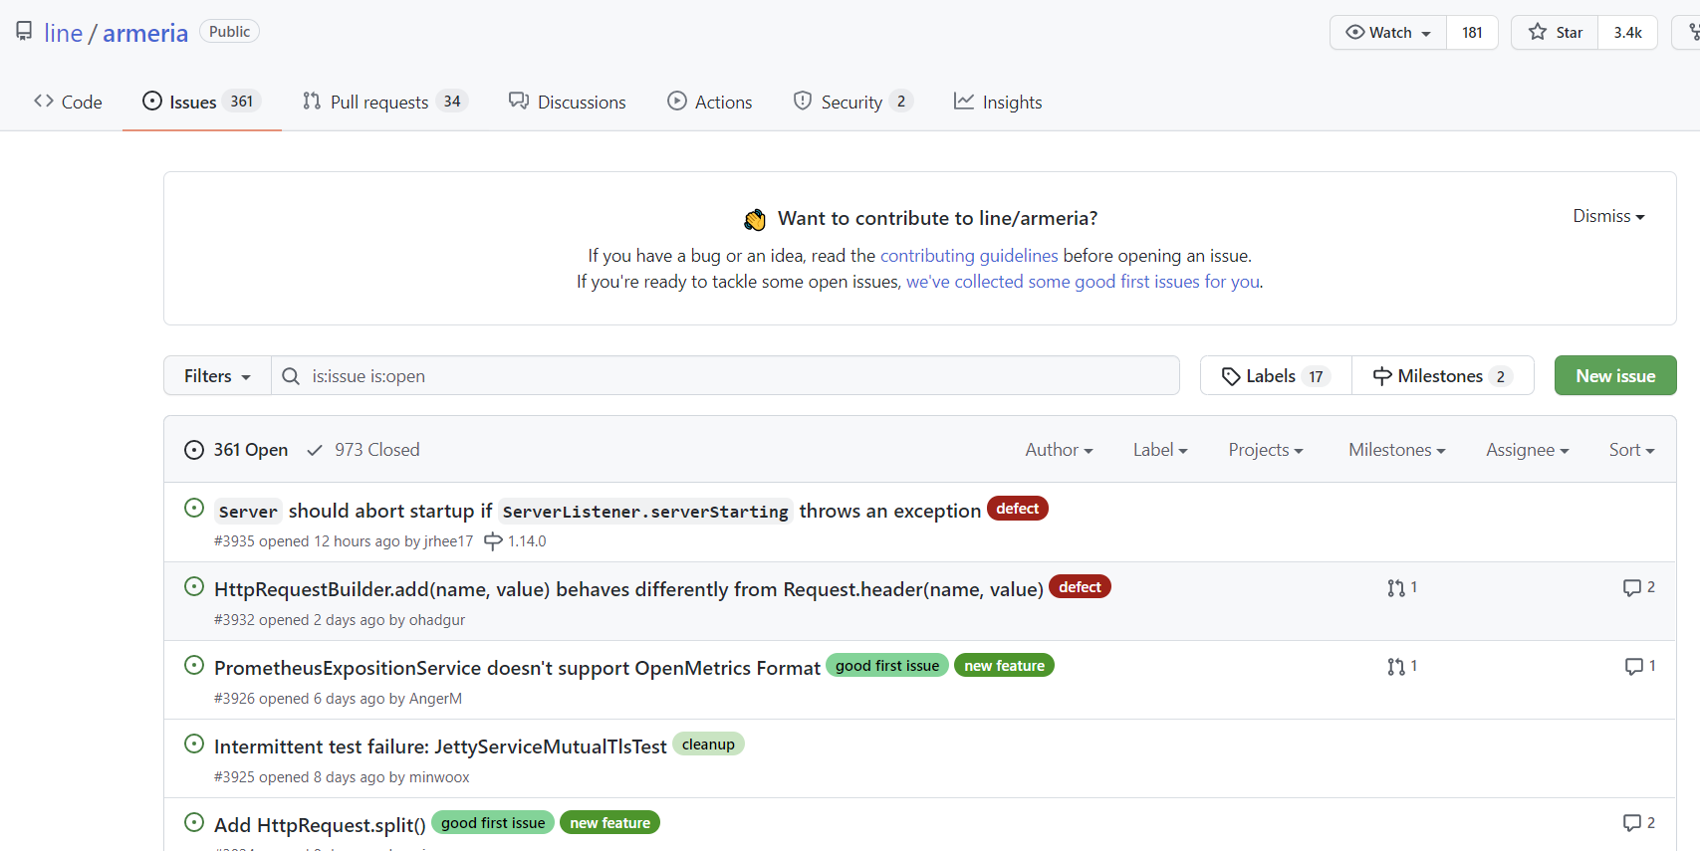Click linked pull request icon on issue #3926

coord(1396,667)
